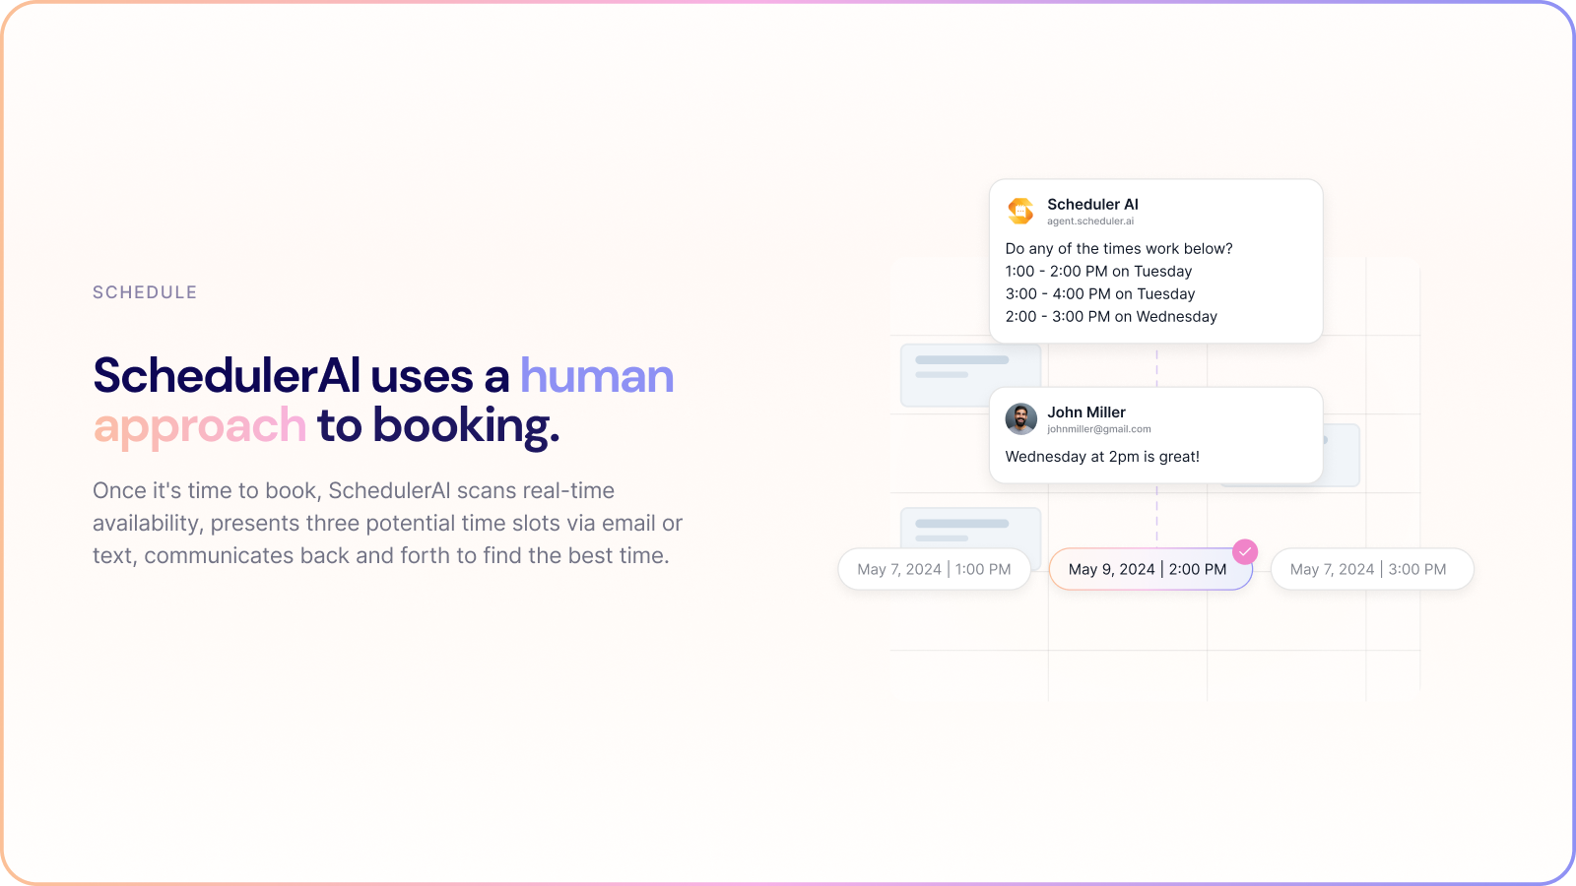Screen dimensions: 1576x886
Task: Click the Scheduler AI orange logo icon
Action: (x=1020, y=211)
